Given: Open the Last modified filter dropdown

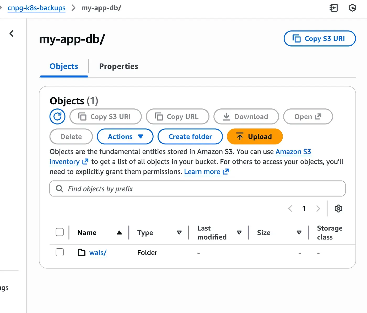Looking at the screenshot, I should (239, 232).
